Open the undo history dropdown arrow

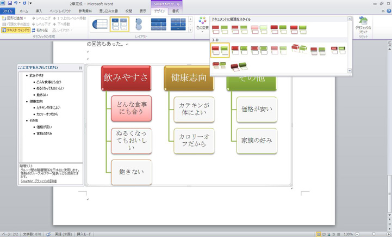[20, 3]
